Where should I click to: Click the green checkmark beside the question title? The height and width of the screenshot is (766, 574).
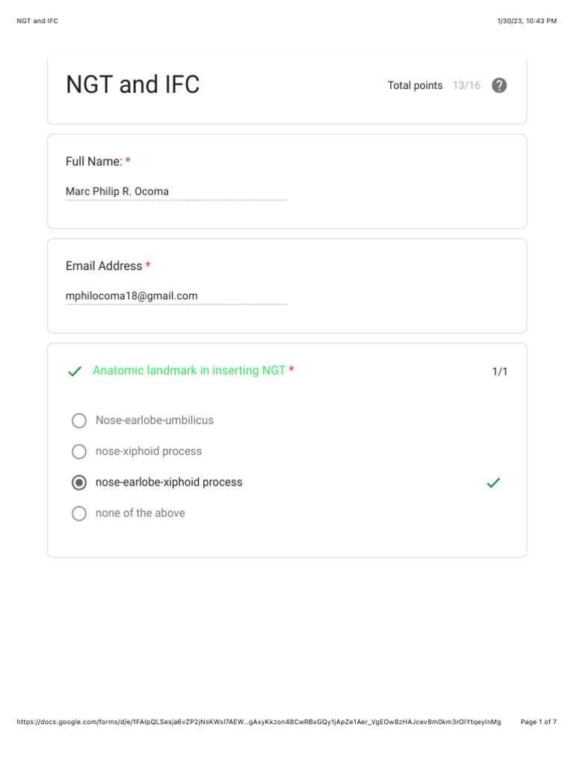pos(75,371)
